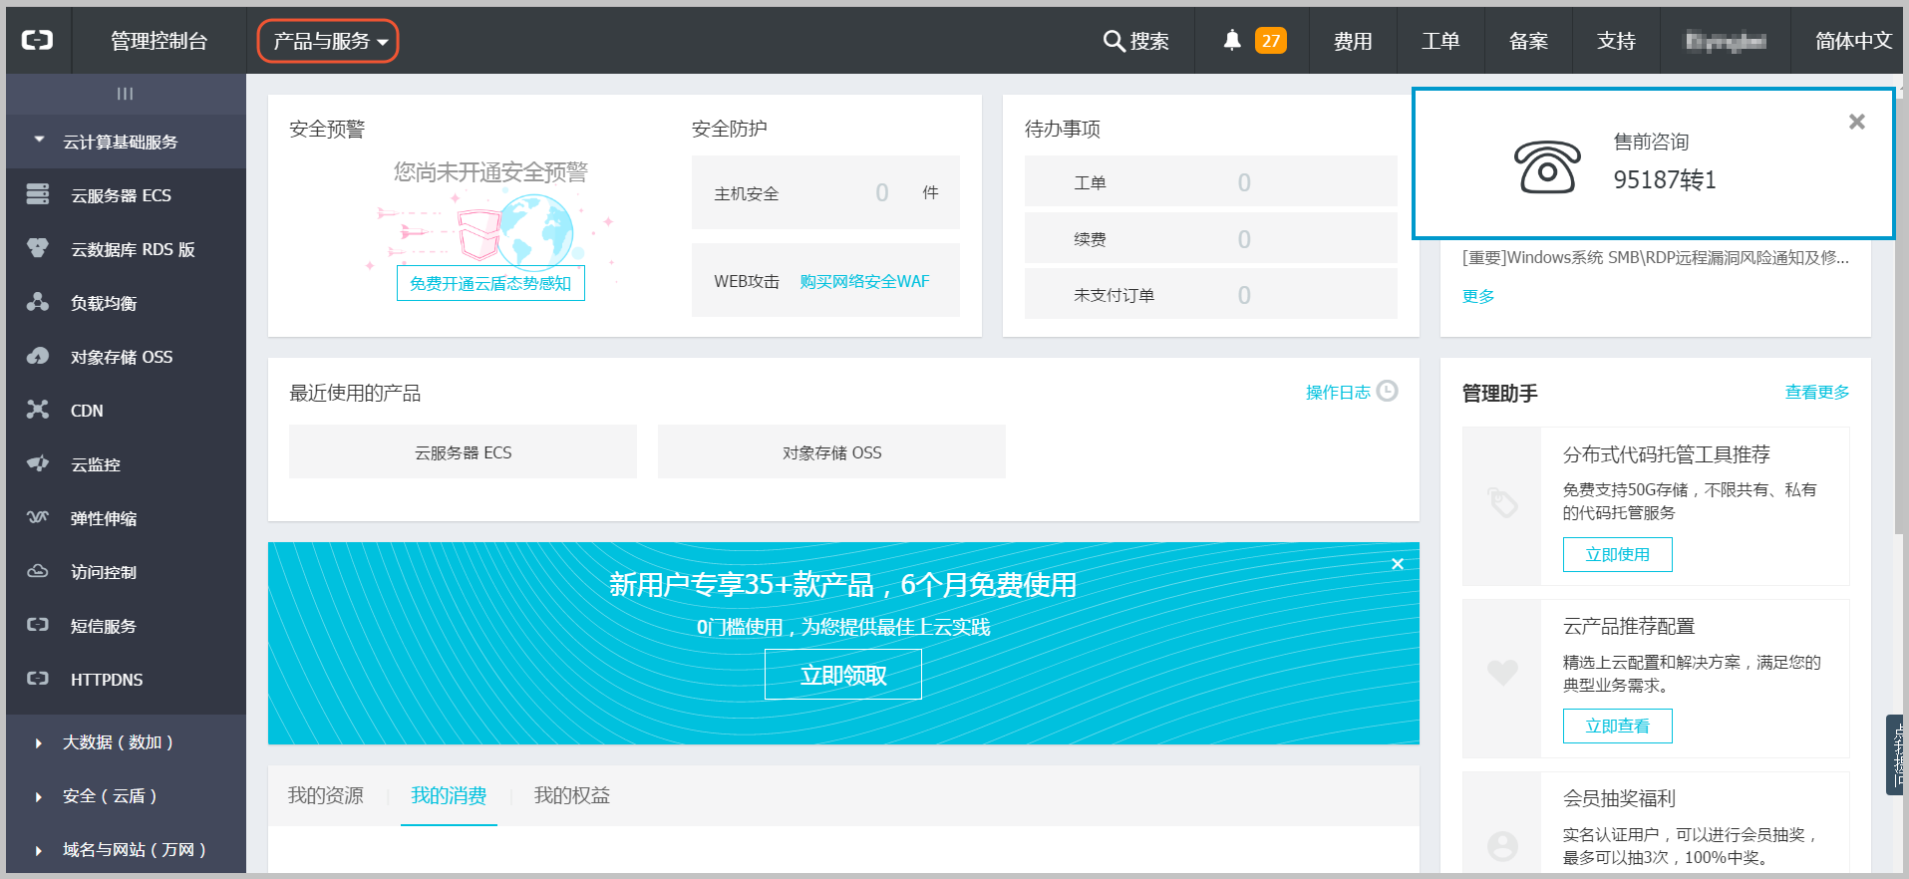The image size is (1909, 879).
Task: Click the ECS cloud server icon
Action: tap(38, 194)
